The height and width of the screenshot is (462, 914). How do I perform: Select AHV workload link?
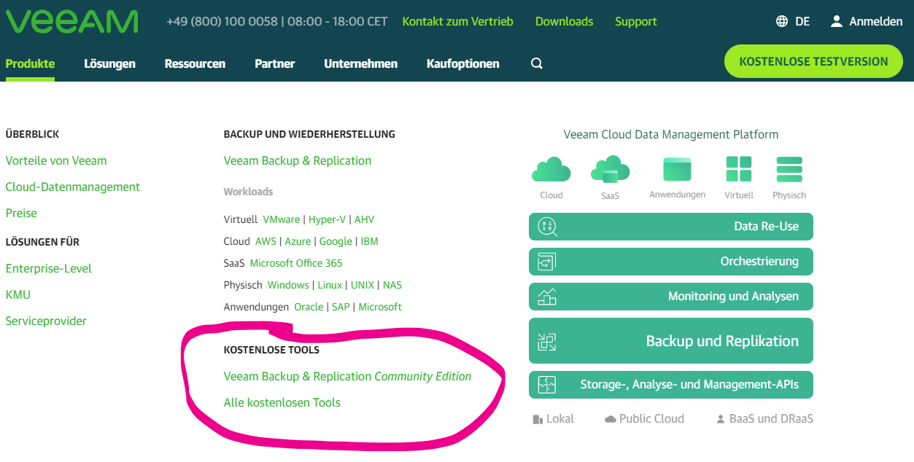364,219
